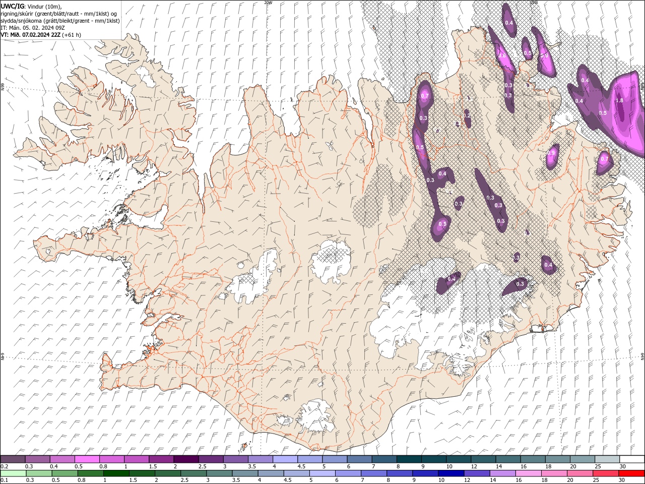
Task: Select upper-row legend swatch labeled 12
Action: click(484, 459)
